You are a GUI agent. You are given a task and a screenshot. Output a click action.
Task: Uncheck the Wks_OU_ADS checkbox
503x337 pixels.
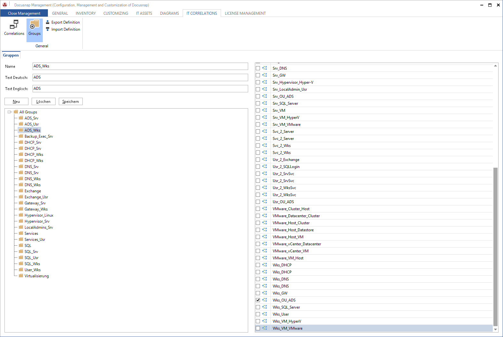pos(258,300)
